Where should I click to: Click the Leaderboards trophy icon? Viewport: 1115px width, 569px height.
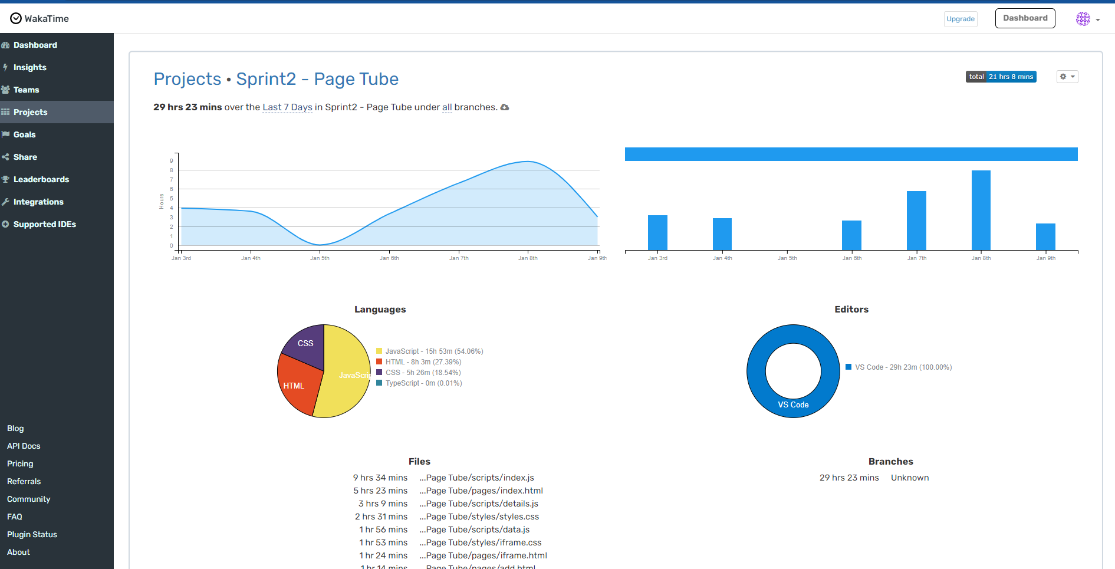[6, 179]
